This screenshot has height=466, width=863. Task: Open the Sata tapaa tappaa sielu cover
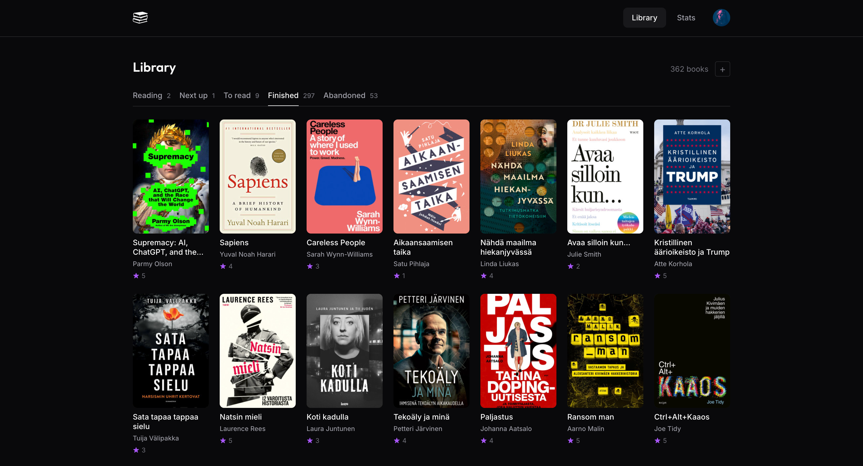tap(171, 351)
